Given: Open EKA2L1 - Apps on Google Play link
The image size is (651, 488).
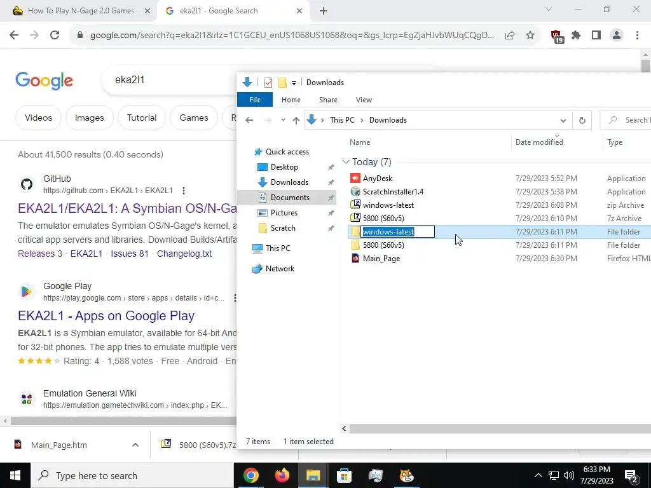Looking at the screenshot, I should [x=106, y=316].
